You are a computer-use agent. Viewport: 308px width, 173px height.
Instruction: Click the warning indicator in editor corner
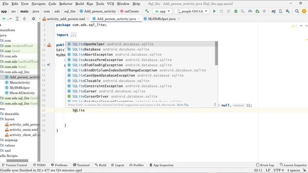pyautogui.click(x=294, y=25)
